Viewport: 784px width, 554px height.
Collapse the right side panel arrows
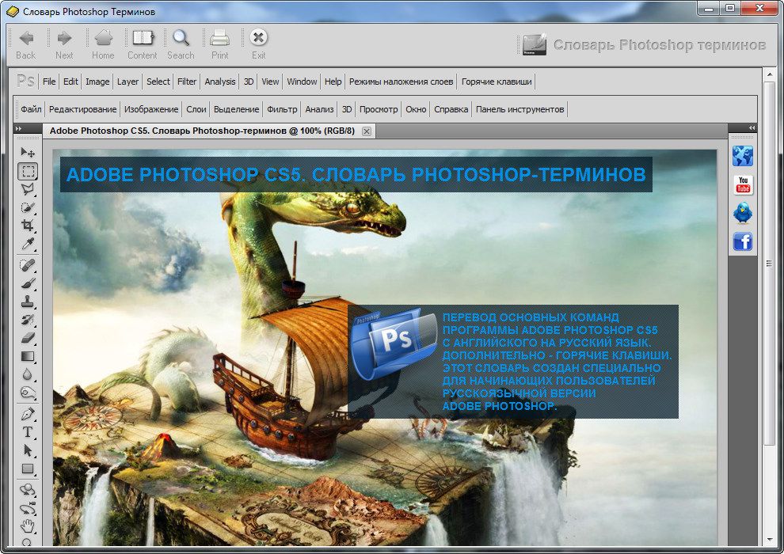pos(752,128)
